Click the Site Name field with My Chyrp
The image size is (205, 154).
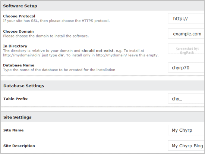click(186, 130)
